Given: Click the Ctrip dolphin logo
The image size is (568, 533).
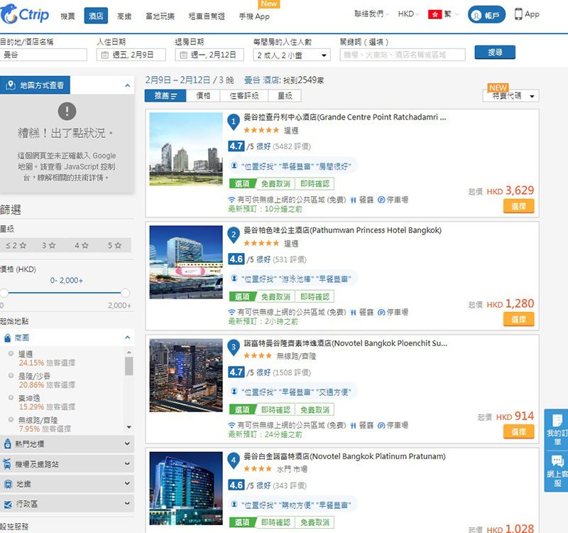Looking at the screenshot, I should click(x=9, y=14).
